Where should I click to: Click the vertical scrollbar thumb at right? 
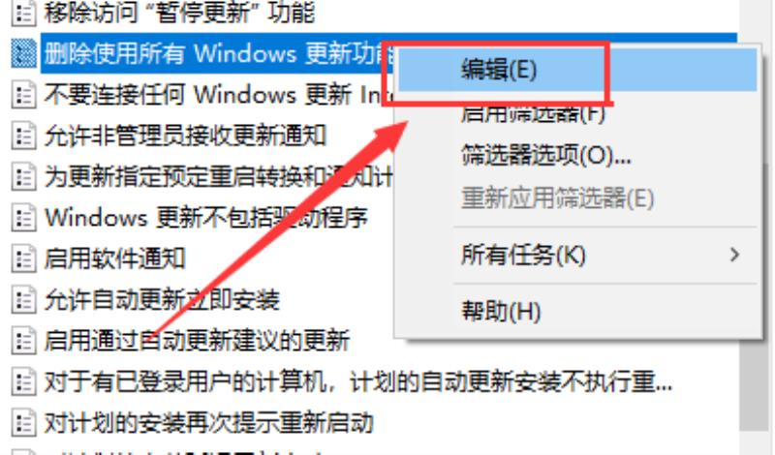(x=757, y=296)
